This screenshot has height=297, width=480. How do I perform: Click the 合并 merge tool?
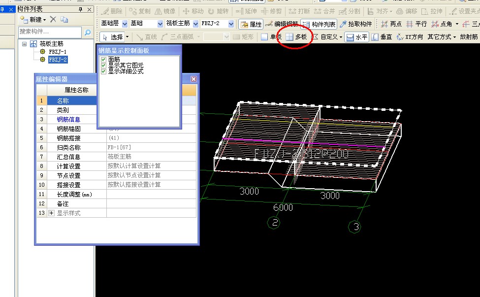click(324, 11)
